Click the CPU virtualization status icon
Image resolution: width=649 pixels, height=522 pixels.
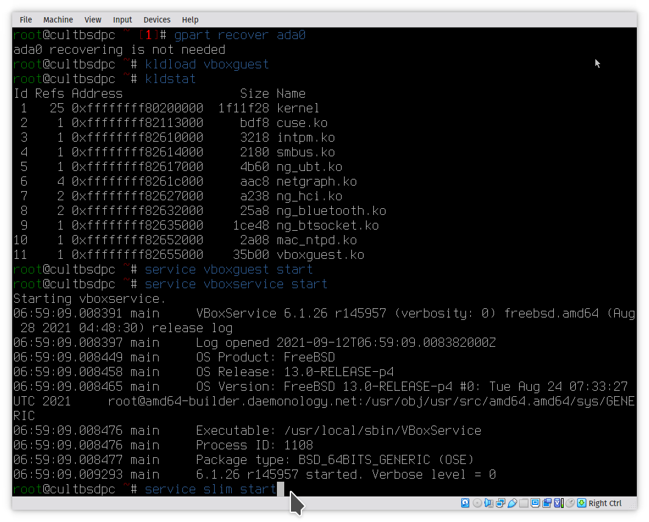(x=558, y=503)
